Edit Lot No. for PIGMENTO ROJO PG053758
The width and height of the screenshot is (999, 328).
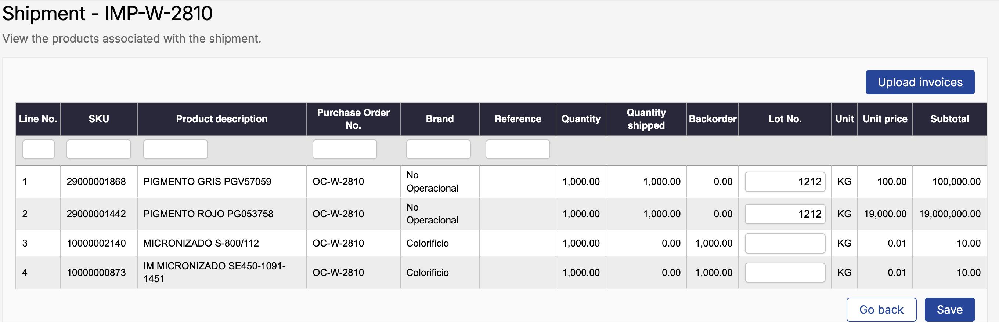[785, 214]
